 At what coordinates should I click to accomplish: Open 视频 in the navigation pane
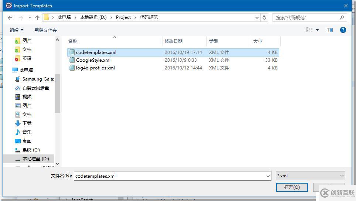27,97
